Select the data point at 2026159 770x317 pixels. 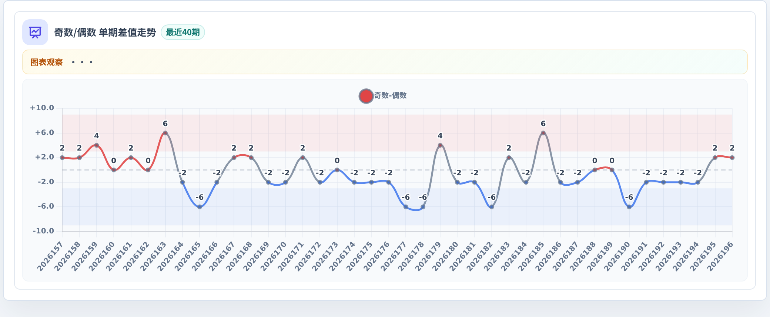click(97, 145)
